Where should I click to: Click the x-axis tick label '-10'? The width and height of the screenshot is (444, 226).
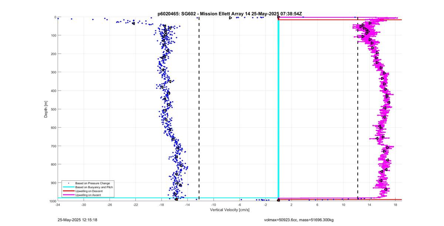(213, 205)
